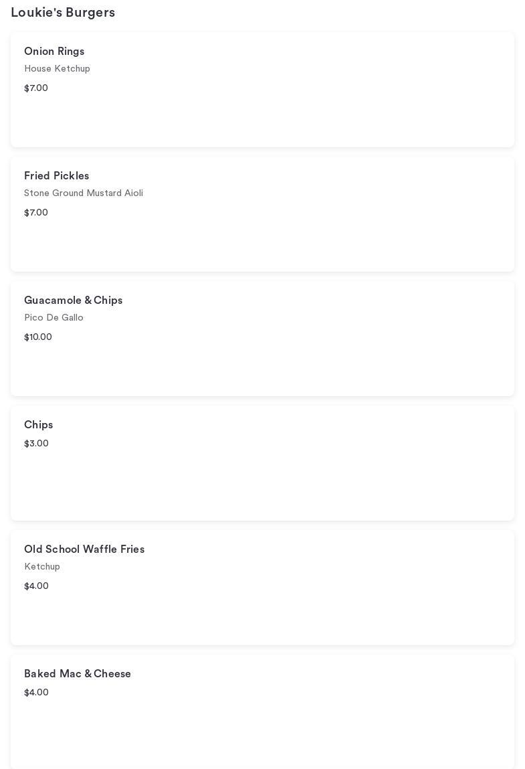The width and height of the screenshot is (525, 769).
Task: Choose the Chips menu item title
Action: tap(38, 425)
